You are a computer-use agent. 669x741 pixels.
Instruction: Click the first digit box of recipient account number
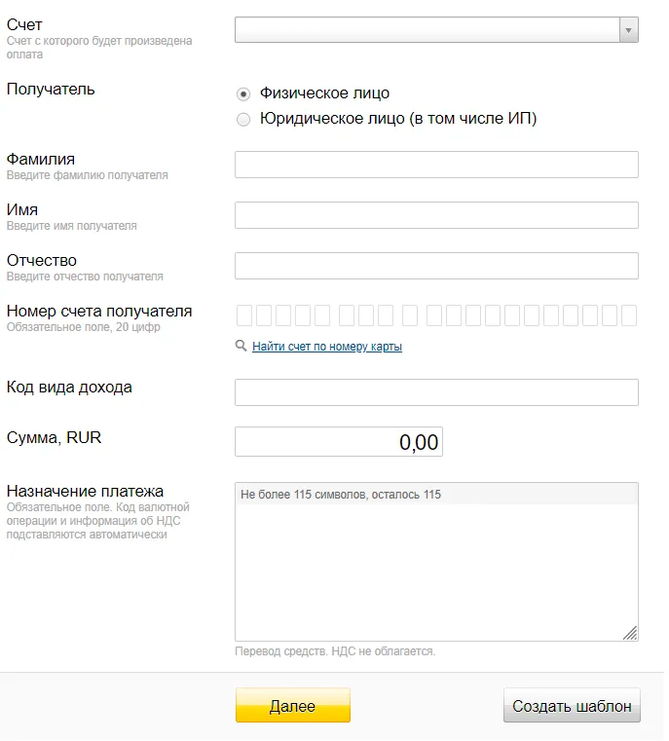coord(244,315)
